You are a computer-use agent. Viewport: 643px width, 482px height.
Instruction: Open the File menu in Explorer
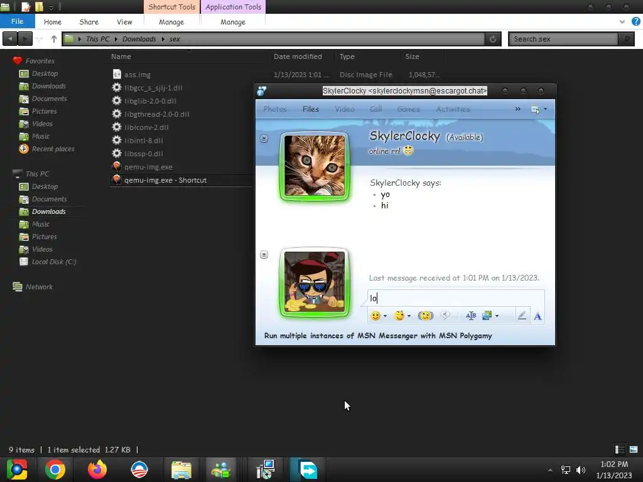pyautogui.click(x=17, y=21)
